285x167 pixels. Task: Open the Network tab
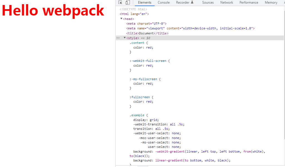coord(227,2)
